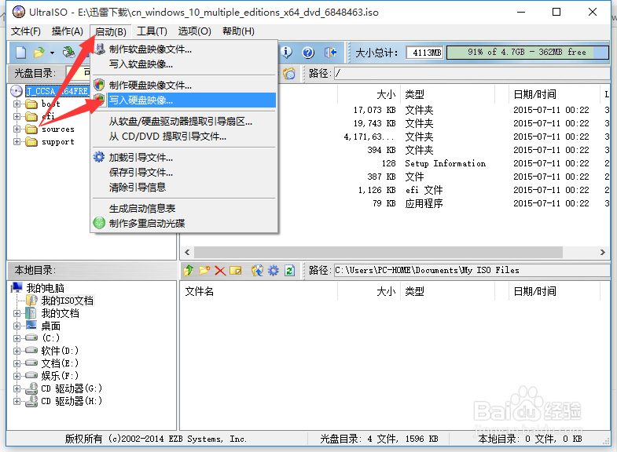The height and width of the screenshot is (452, 617).
Task: Select 从 CD/DVD 提取引导文件...
Action: pyautogui.click(x=184, y=137)
